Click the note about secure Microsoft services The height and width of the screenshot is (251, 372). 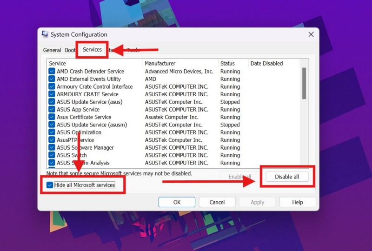tap(119, 173)
